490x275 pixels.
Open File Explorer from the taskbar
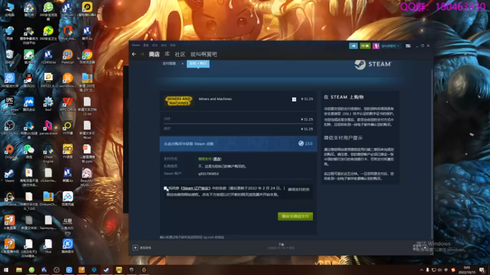coord(19,269)
